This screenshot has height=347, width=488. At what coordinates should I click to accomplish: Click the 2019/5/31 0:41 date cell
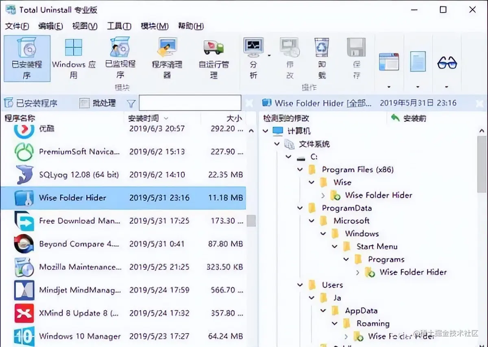coord(157,244)
